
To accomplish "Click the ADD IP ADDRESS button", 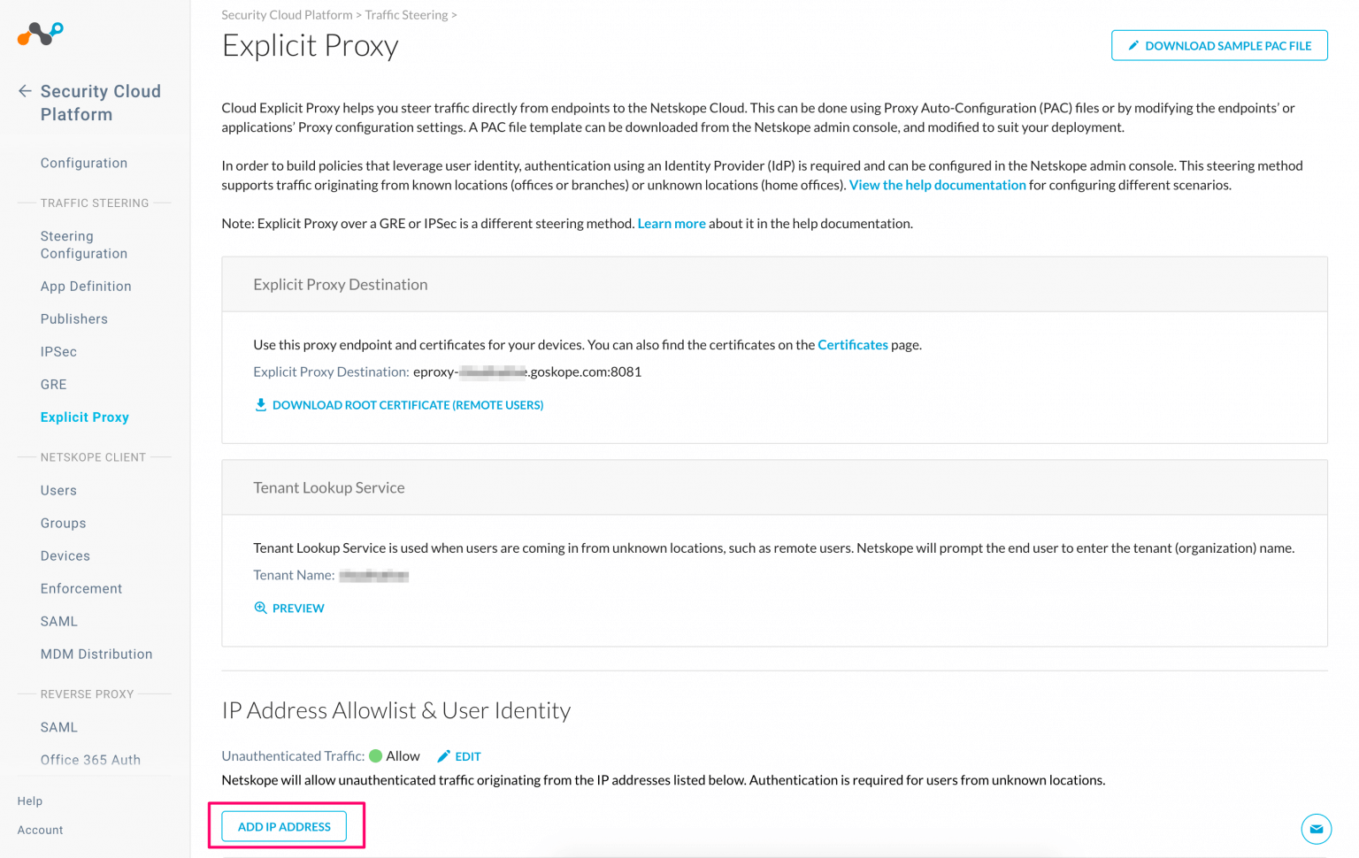I will coord(283,826).
